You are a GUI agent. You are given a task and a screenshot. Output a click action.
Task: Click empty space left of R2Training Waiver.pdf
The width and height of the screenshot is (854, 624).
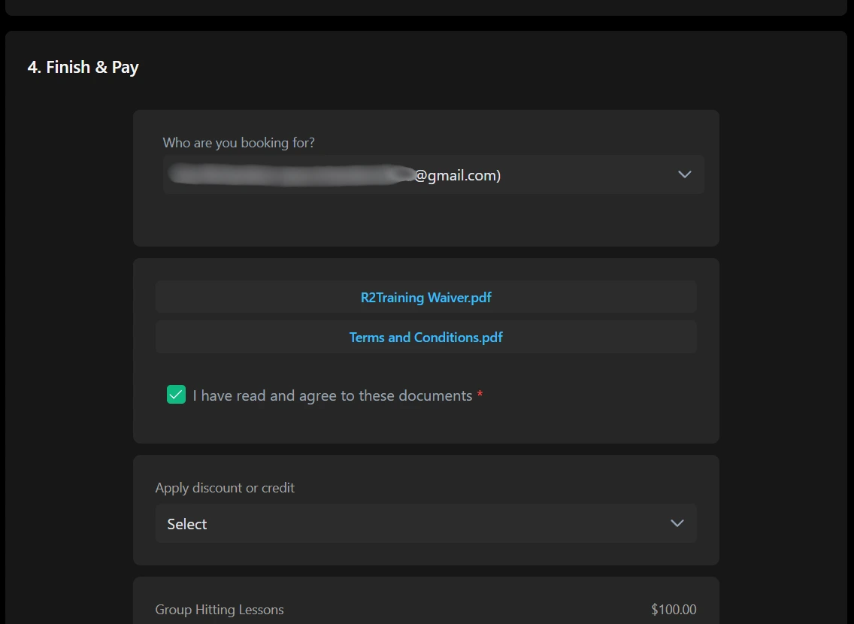[x=248, y=297]
